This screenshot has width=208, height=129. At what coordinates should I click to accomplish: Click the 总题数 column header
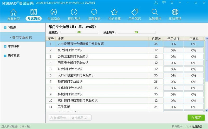pyautogui.click(x=156, y=39)
